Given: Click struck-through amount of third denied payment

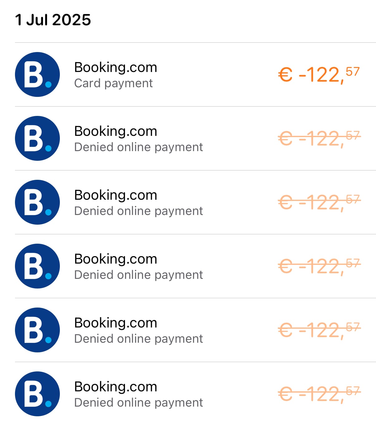Looking at the screenshot, I should pos(319,266).
